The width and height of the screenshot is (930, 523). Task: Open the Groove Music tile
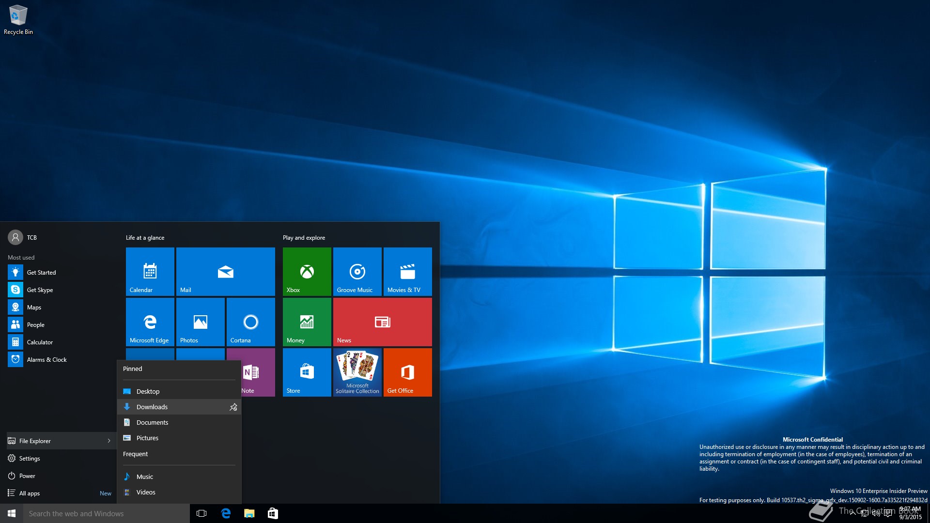(x=357, y=272)
